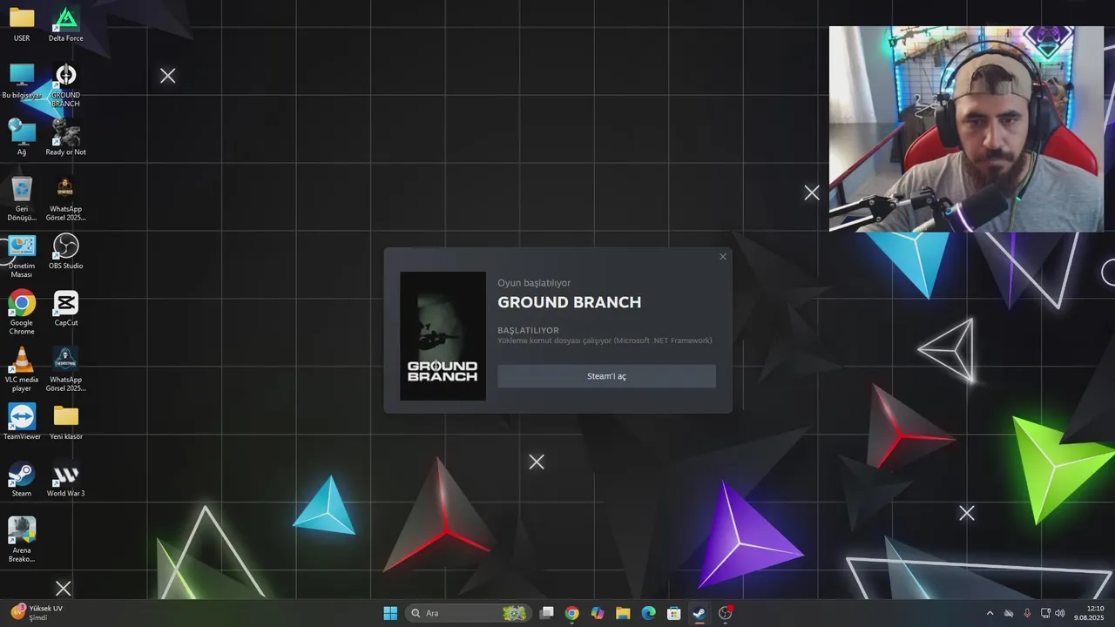Launch World War 3 desktop shortcut
This screenshot has height=627, width=1115.
tap(65, 479)
